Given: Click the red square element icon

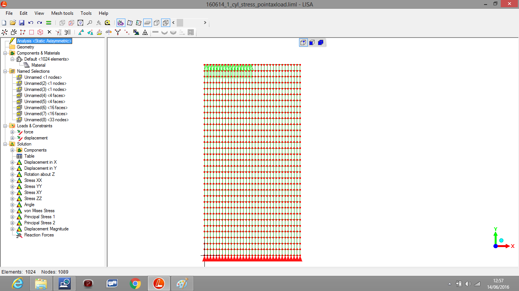Looking at the screenshot, I should click(32, 33).
